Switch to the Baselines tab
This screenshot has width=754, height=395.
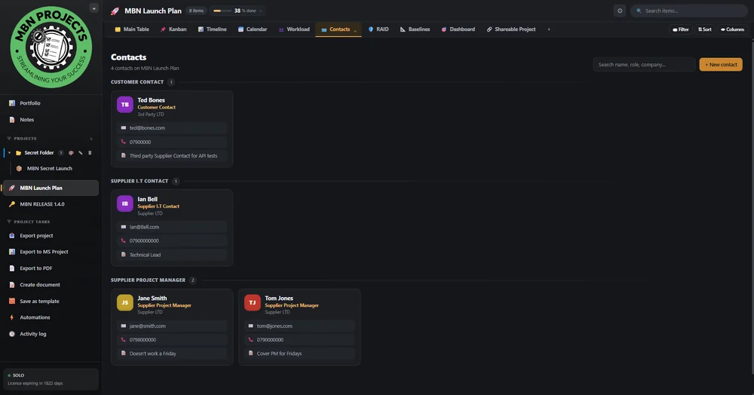point(415,29)
